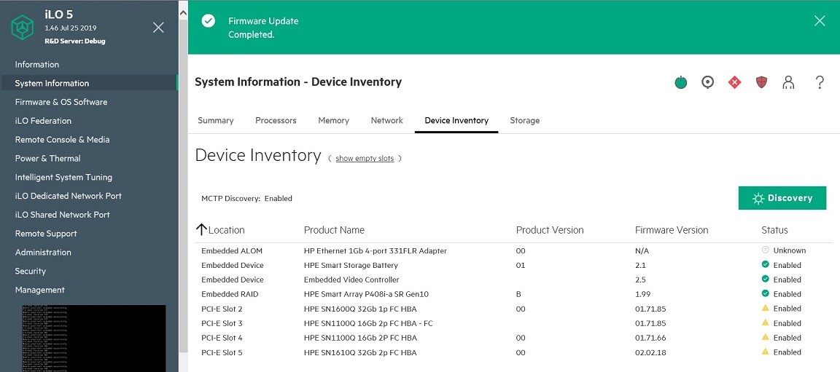The image size is (840, 372).
Task: Click the warning icon for PCI-E Slot 2
Action: (x=765, y=308)
